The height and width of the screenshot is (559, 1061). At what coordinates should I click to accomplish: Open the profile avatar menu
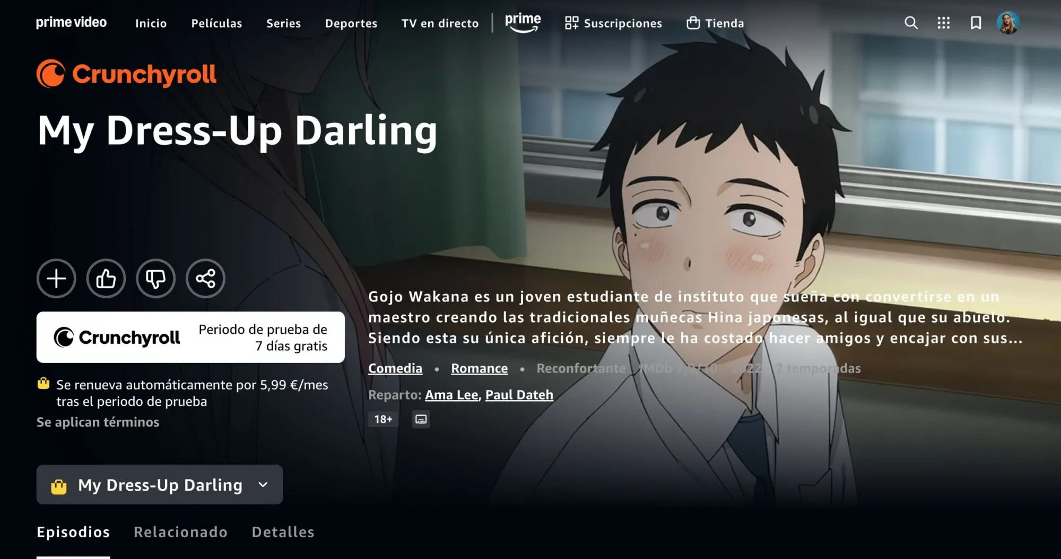tap(1008, 23)
